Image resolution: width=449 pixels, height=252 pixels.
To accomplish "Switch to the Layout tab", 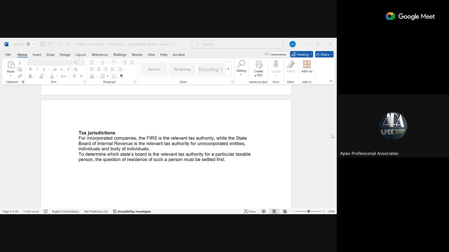I will click(81, 55).
